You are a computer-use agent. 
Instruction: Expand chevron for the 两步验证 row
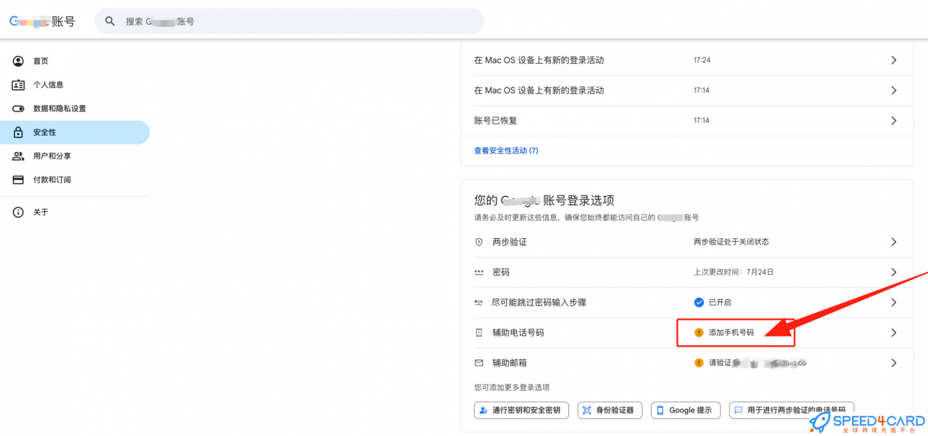coord(894,242)
